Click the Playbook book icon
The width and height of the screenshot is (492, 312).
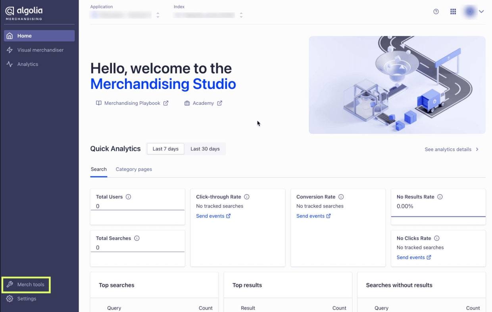pyautogui.click(x=99, y=103)
